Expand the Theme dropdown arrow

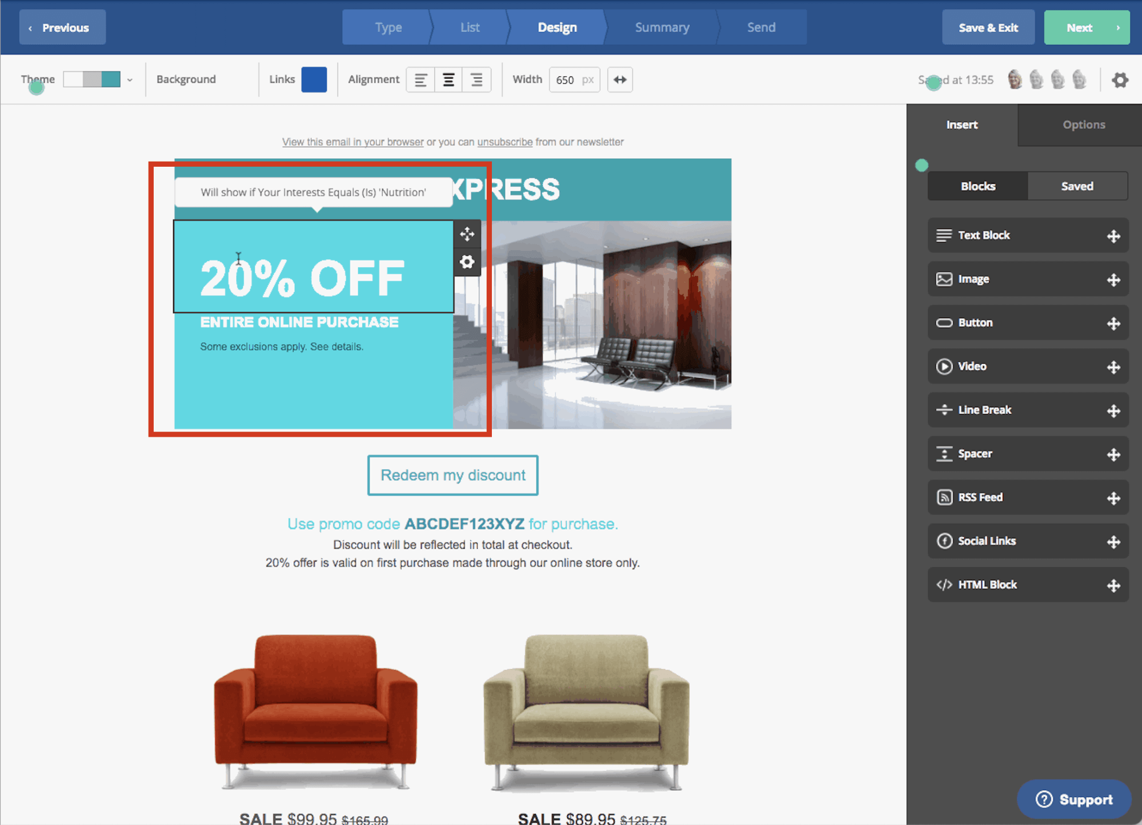(130, 80)
